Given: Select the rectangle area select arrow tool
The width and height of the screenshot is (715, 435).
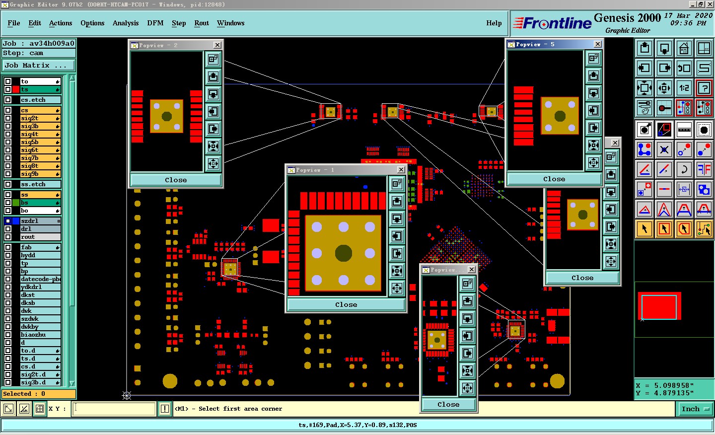Looking at the screenshot, I should tap(664, 229).
